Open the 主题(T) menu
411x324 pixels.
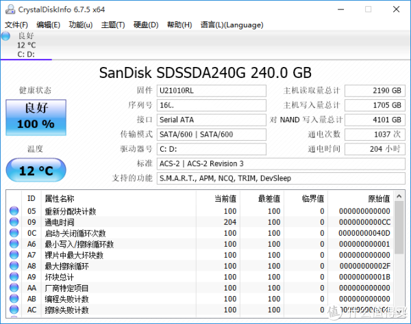tap(113, 25)
